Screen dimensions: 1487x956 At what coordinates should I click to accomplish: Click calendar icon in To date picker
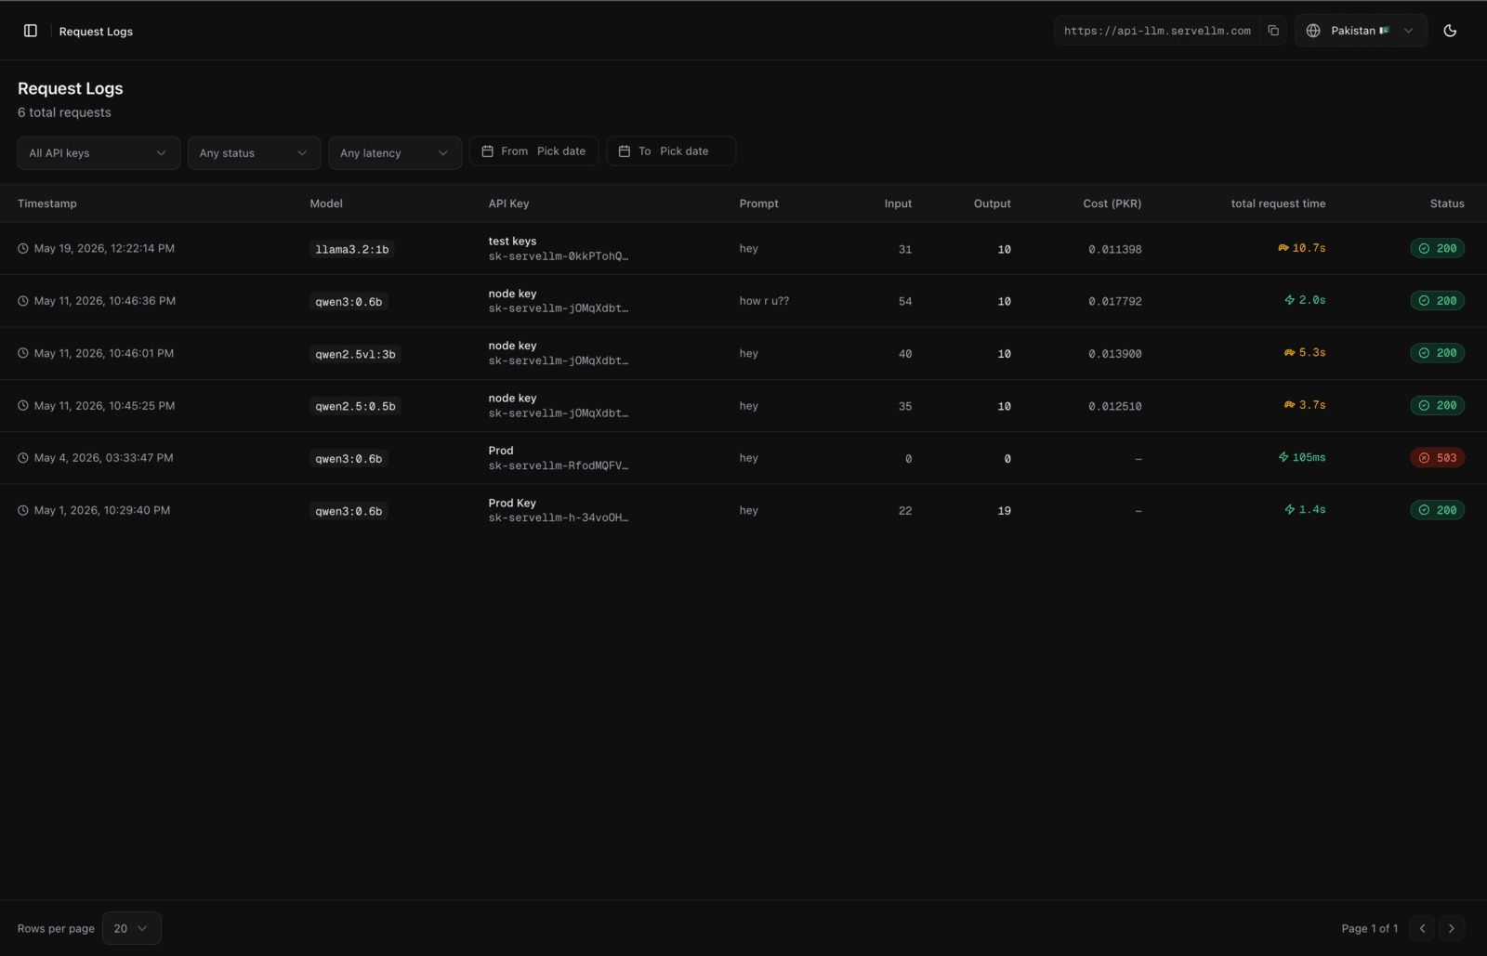tap(625, 151)
